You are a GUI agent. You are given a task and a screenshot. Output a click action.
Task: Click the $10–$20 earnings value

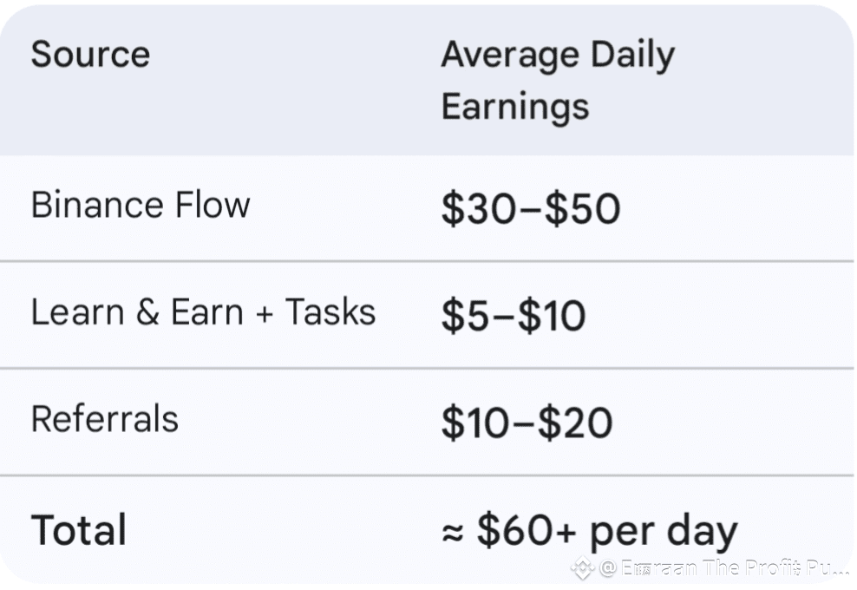click(x=527, y=423)
